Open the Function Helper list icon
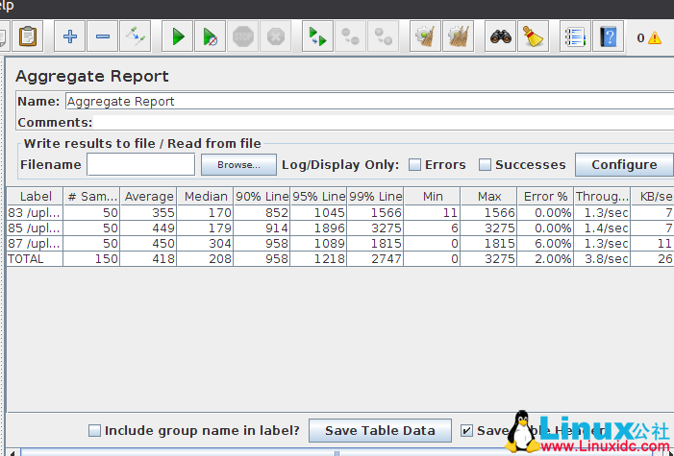The image size is (674, 456). pos(575,37)
